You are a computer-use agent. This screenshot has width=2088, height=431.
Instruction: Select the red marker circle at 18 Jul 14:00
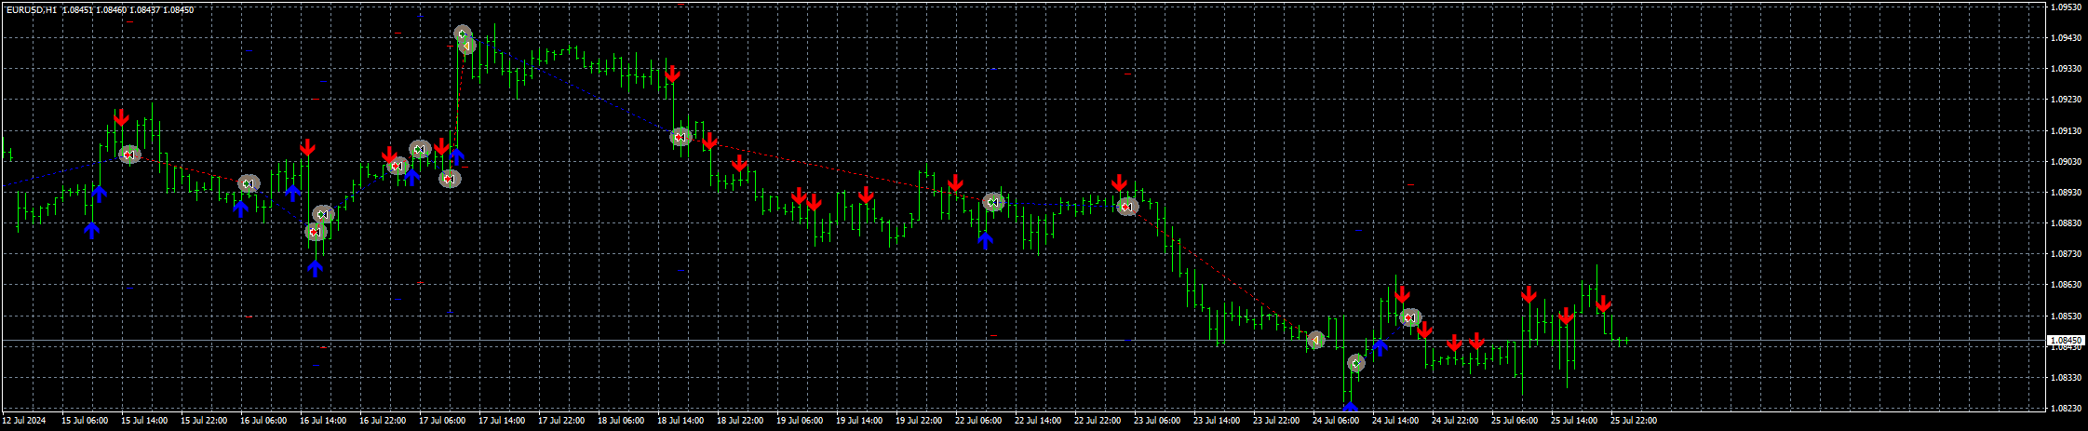pyautogui.click(x=681, y=137)
